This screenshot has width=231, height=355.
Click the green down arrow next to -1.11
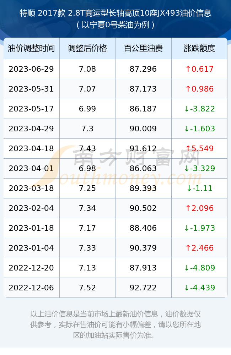(x=189, y=189)
